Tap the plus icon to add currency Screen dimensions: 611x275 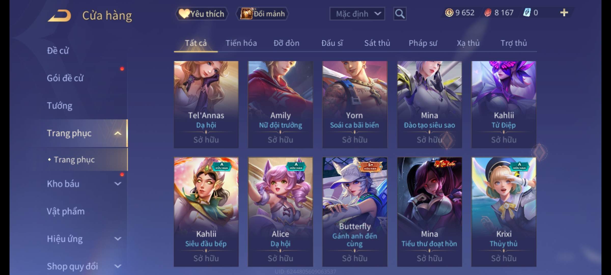pyautogui.click(x=564, y=13)
